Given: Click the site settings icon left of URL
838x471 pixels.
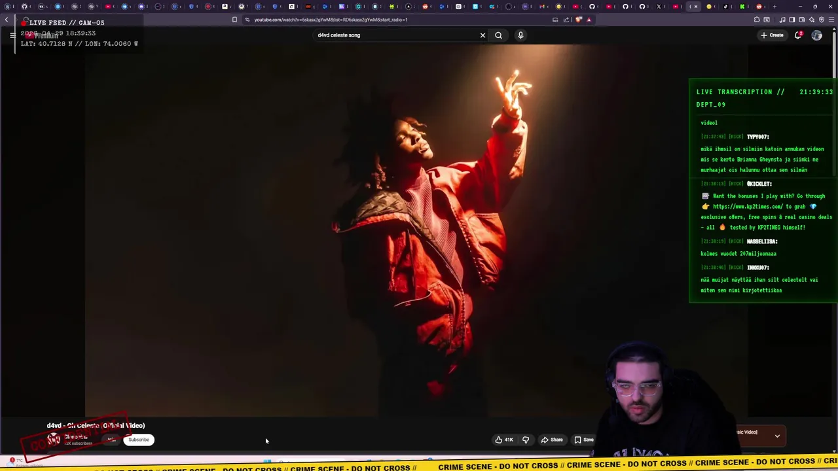Looking at the screenshot, I should tap(247, 20).
